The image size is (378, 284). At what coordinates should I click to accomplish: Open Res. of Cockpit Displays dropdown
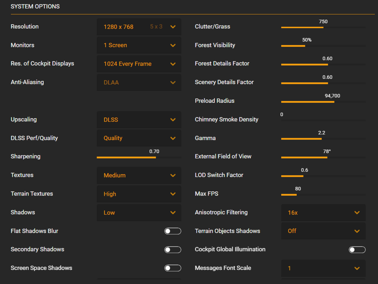(139, 64)
